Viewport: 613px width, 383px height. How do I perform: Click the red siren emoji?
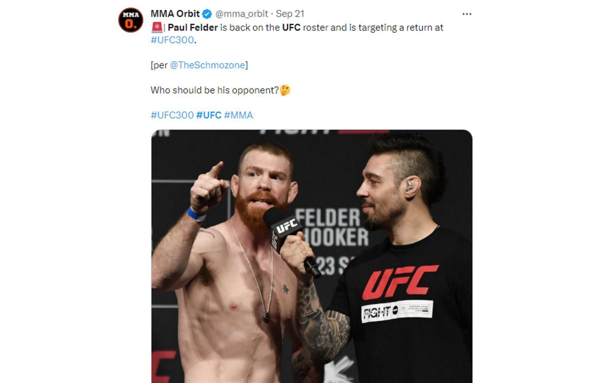click(157, 27)
